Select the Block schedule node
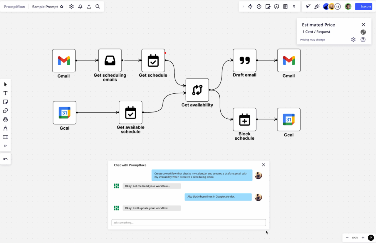Screen dimensions: 376x243 245,119
